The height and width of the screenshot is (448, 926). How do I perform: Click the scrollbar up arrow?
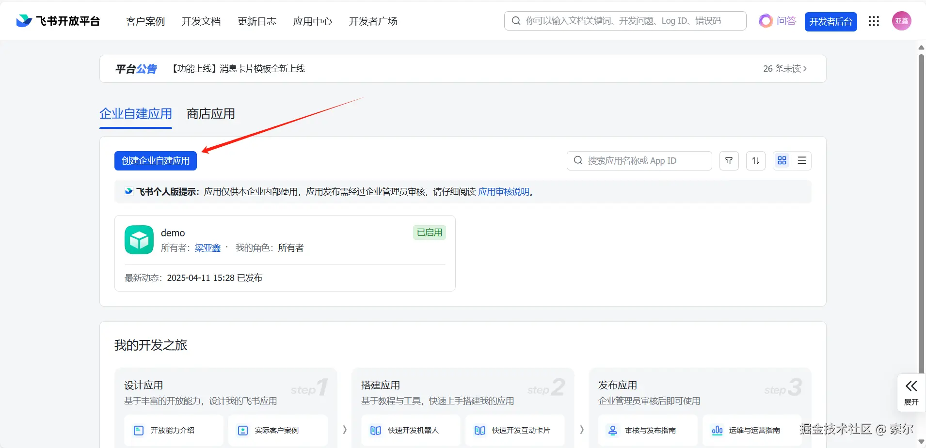[921, 47]
